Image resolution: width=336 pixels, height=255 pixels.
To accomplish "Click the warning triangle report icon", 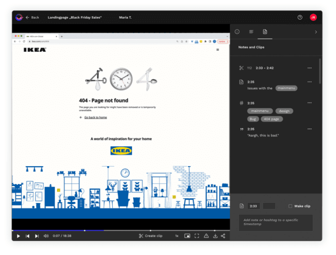I will pyautogui.click(x=206, y=236).
